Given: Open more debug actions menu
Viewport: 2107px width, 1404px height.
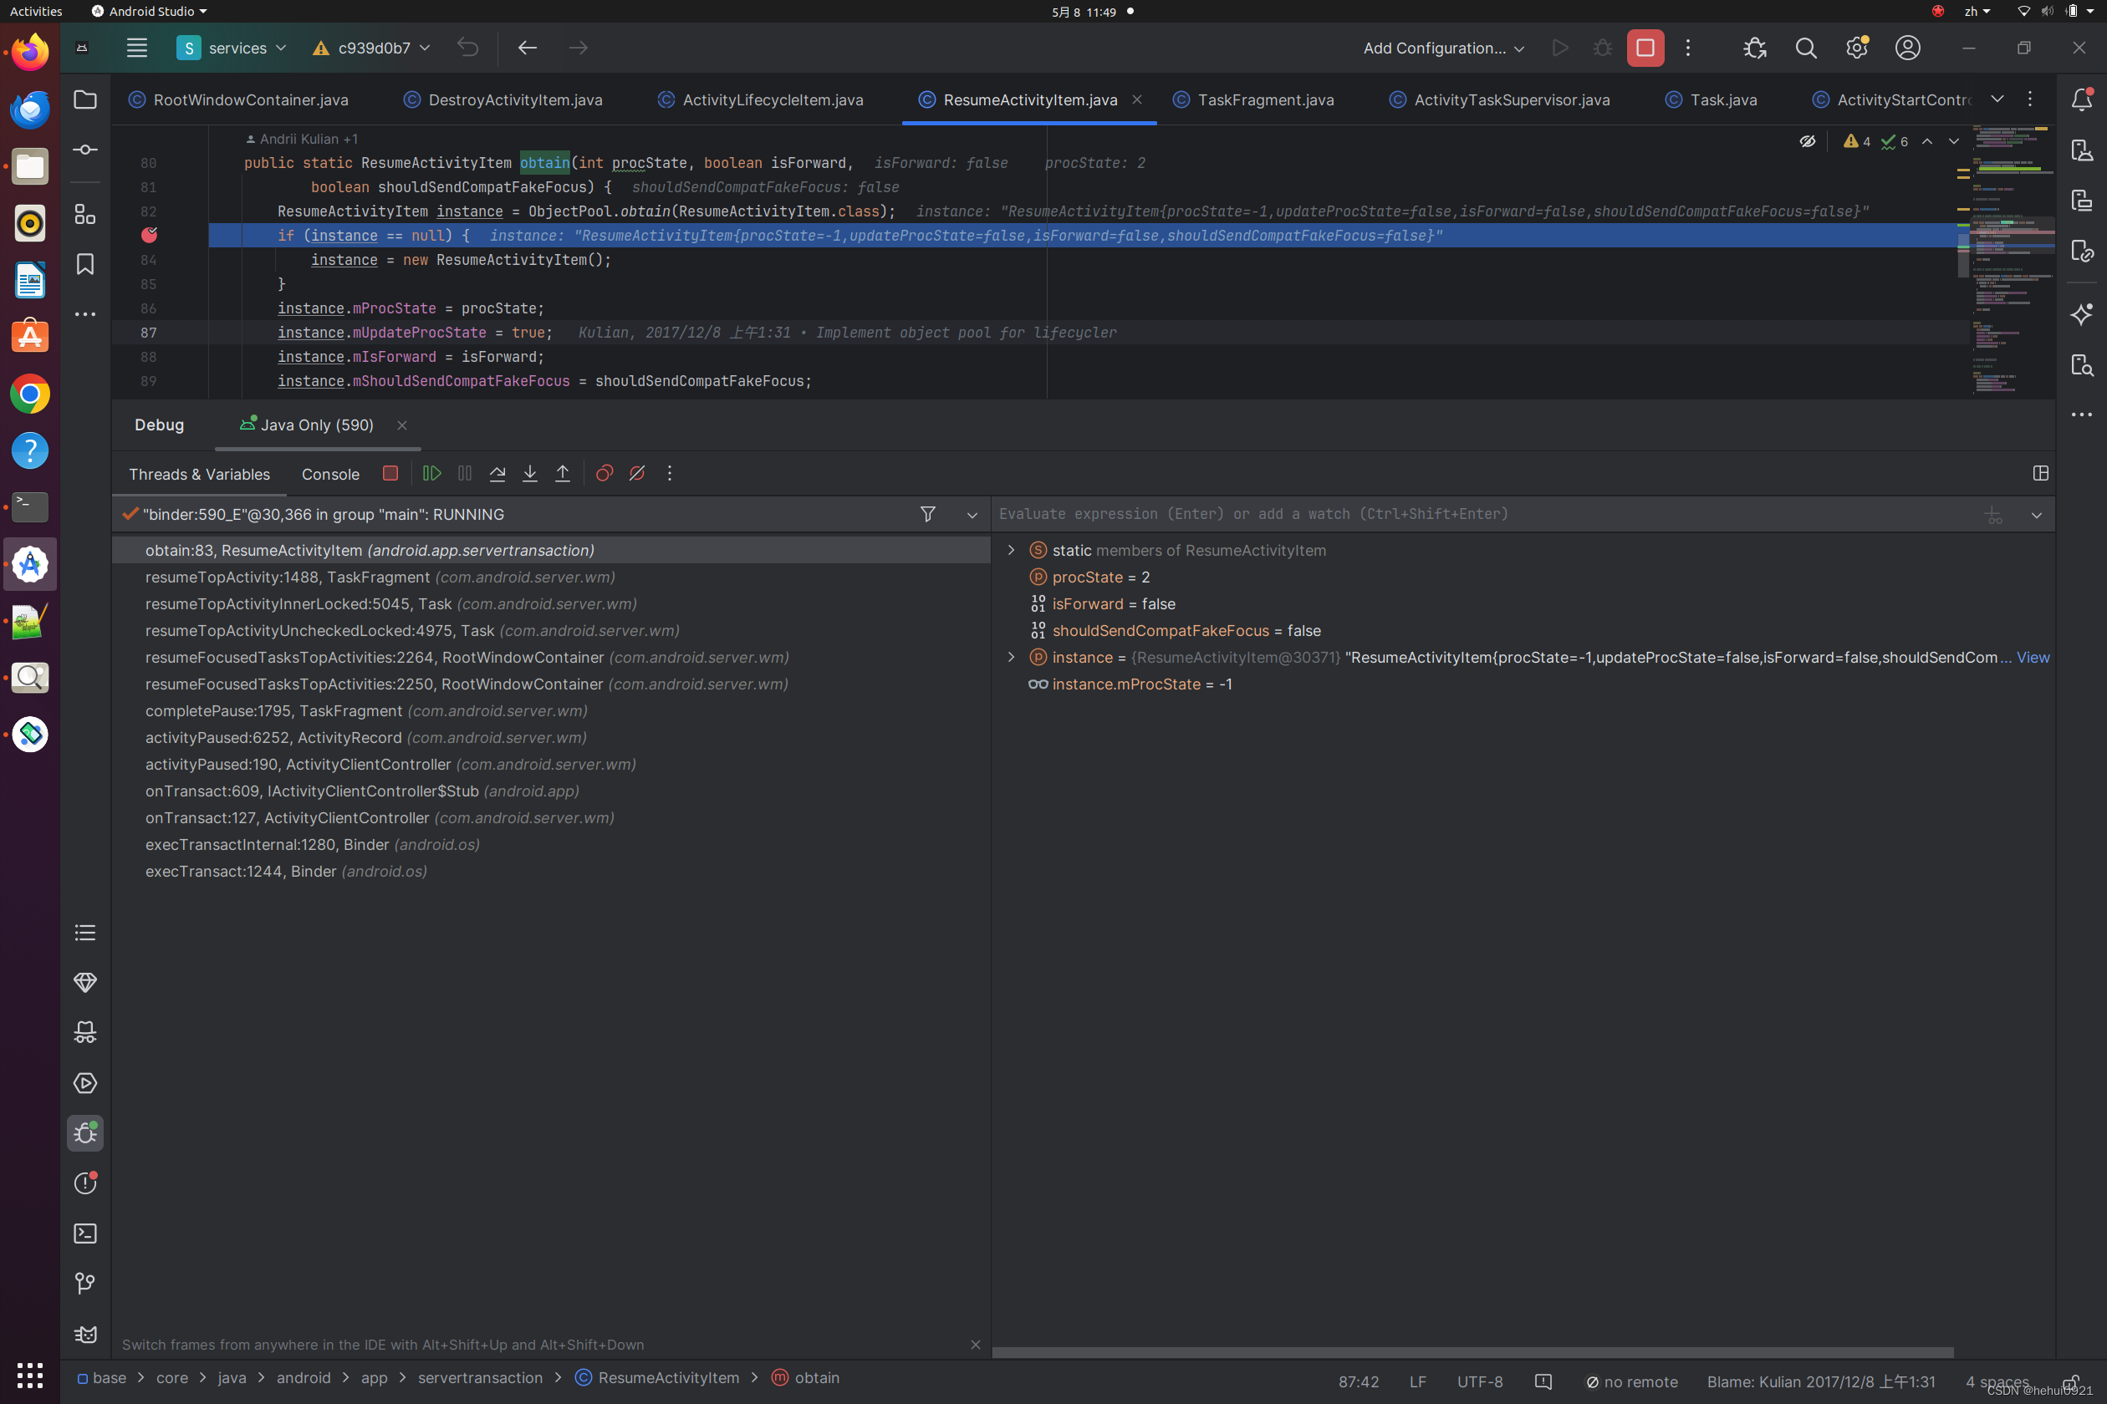Looking at the screenshot, I should pos(669,474).
